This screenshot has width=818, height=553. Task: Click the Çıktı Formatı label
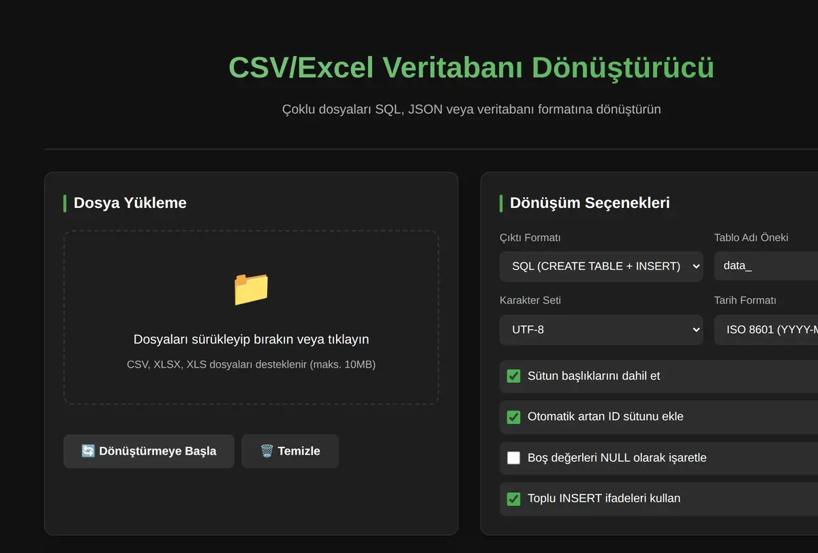tap(530, 237)
